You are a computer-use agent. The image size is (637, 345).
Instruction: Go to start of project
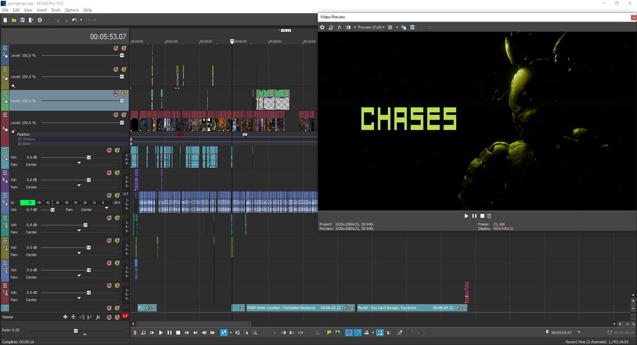click(x=187, y=333)
